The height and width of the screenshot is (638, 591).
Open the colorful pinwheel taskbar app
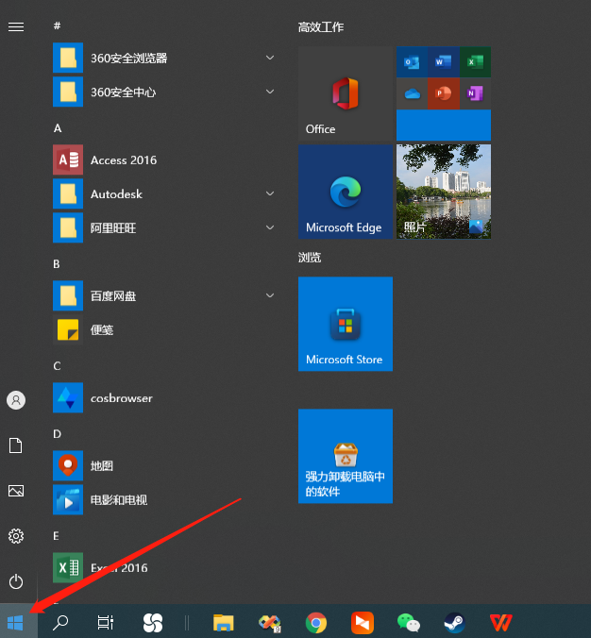pos(269,623)
